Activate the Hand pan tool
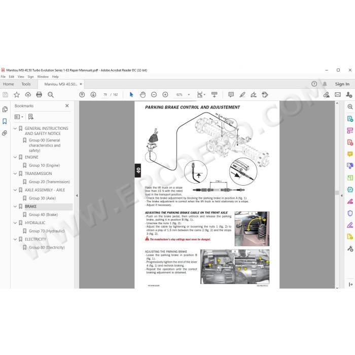355x355 pixels. (x=143, y=95)
